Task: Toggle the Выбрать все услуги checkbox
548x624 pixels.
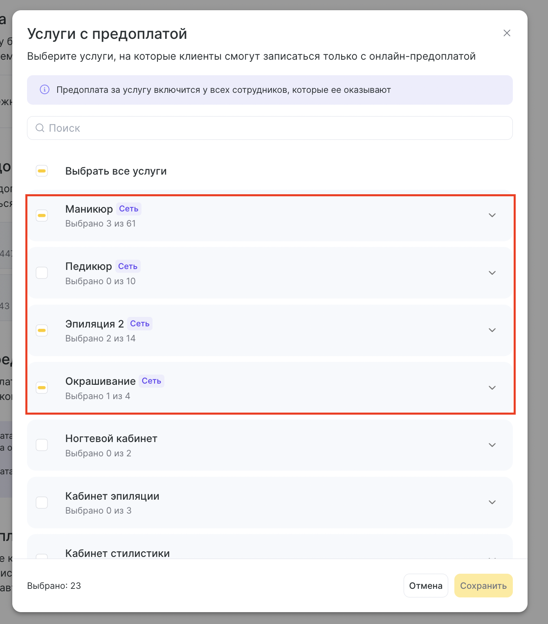Action: coord(42,171)
